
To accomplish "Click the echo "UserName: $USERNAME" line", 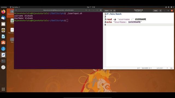I will (x=124, y=22).
